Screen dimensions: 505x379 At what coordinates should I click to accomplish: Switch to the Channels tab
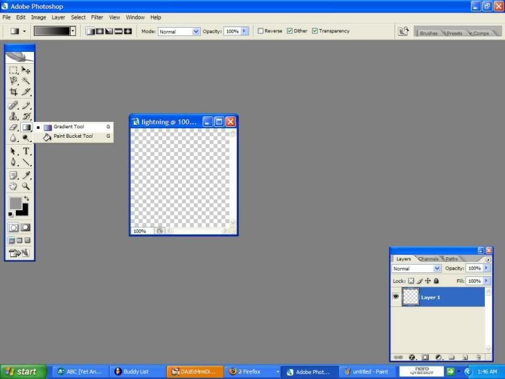coord(428,259)
